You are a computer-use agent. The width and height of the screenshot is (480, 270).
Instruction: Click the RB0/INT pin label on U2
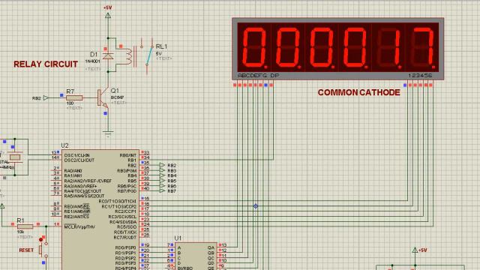pyautogui.click(x=128, y=155)
